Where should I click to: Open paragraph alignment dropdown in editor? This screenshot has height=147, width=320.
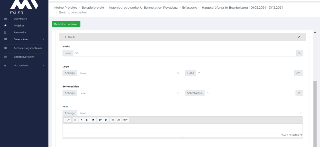125,120
